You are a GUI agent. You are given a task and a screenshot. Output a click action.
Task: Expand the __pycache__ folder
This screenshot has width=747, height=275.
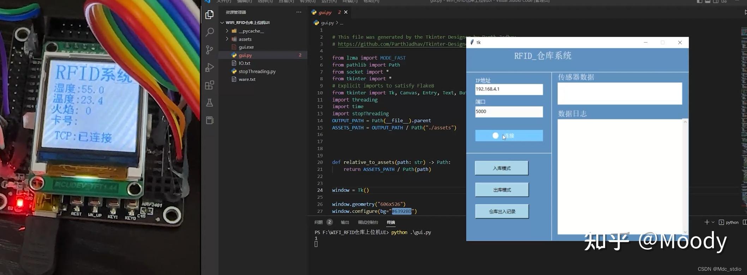click(227, 31)
